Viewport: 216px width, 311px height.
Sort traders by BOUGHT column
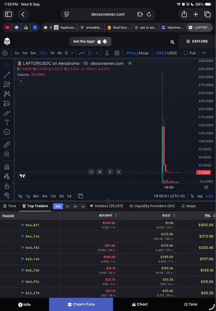point(108,215)
